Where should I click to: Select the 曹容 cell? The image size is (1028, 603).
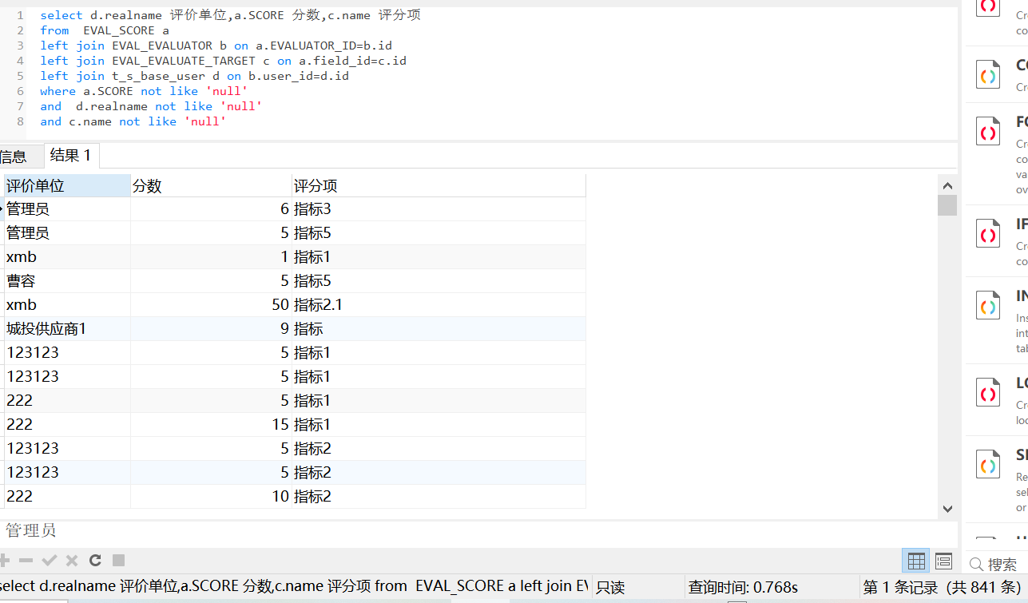[x=67, y=281]
